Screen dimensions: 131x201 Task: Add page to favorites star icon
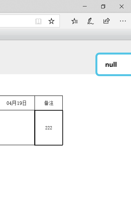click(51, 21)
